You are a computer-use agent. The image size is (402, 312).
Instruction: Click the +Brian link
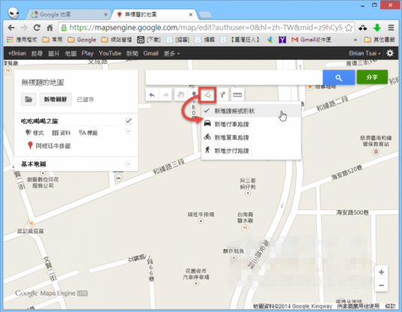tap(17, 53)
